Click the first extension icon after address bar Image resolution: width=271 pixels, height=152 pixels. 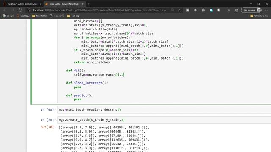tap(188, 10)
